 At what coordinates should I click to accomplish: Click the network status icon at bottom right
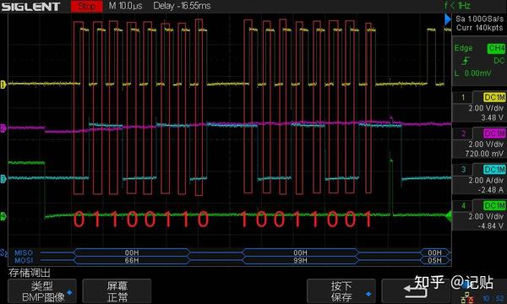(x=467, y=297)
